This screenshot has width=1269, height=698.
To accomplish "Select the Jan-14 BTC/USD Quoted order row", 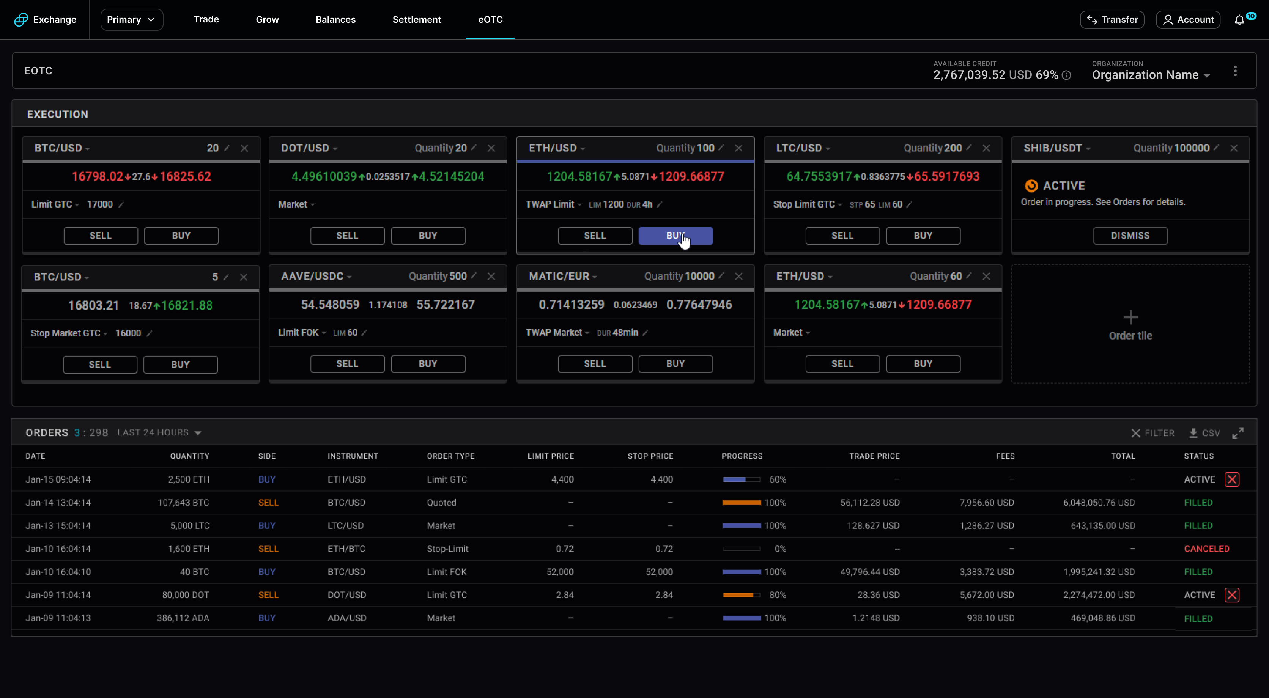I will pyautogui.click(x=633, y=502).
